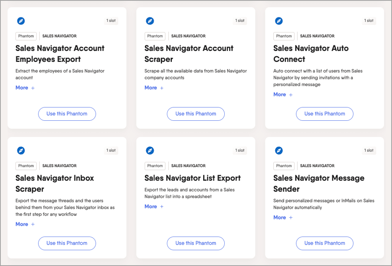Click Phantom tag on Auto Connect card
392x266 pixels.
(284, 36)
